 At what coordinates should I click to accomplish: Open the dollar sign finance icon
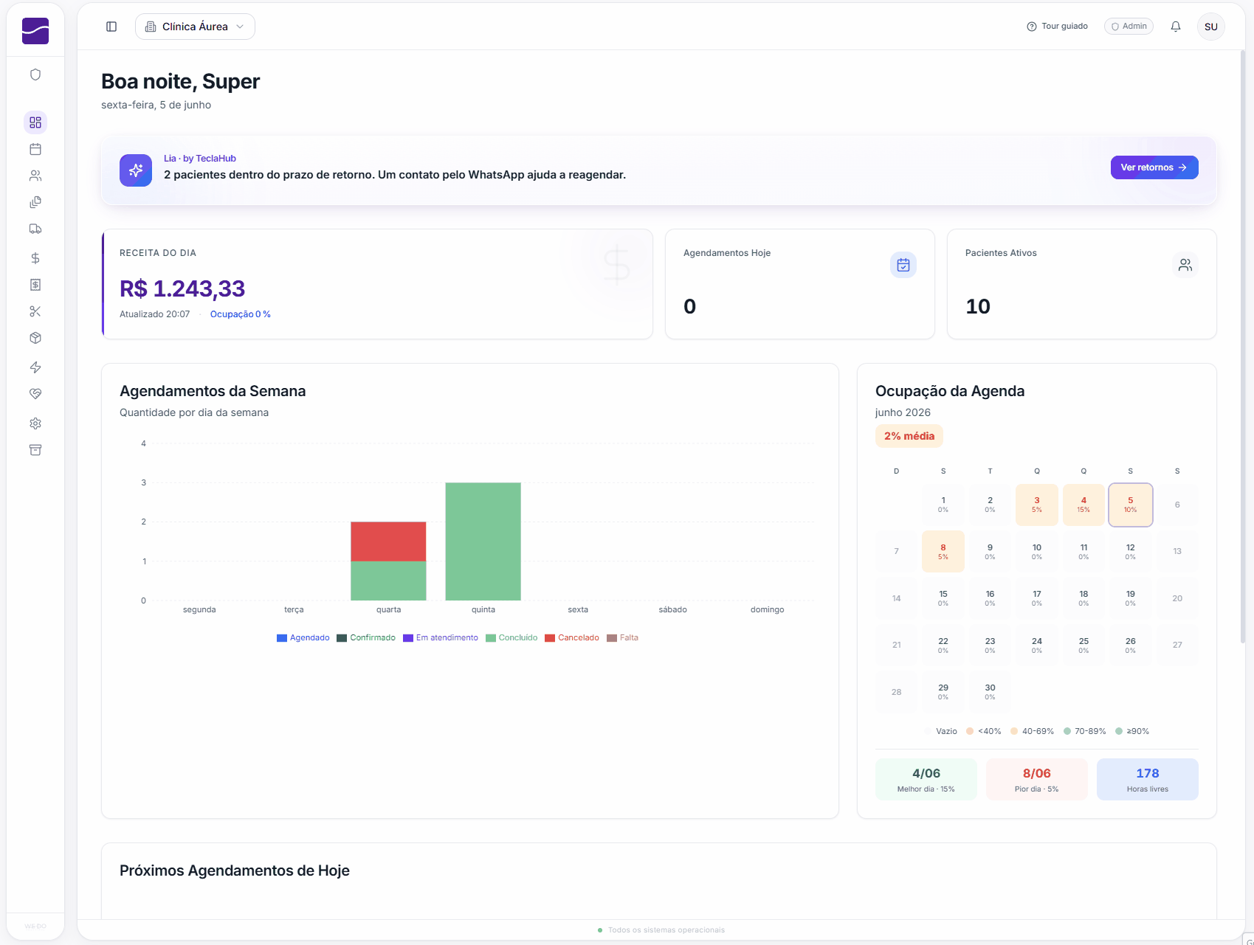coord(35,258)
